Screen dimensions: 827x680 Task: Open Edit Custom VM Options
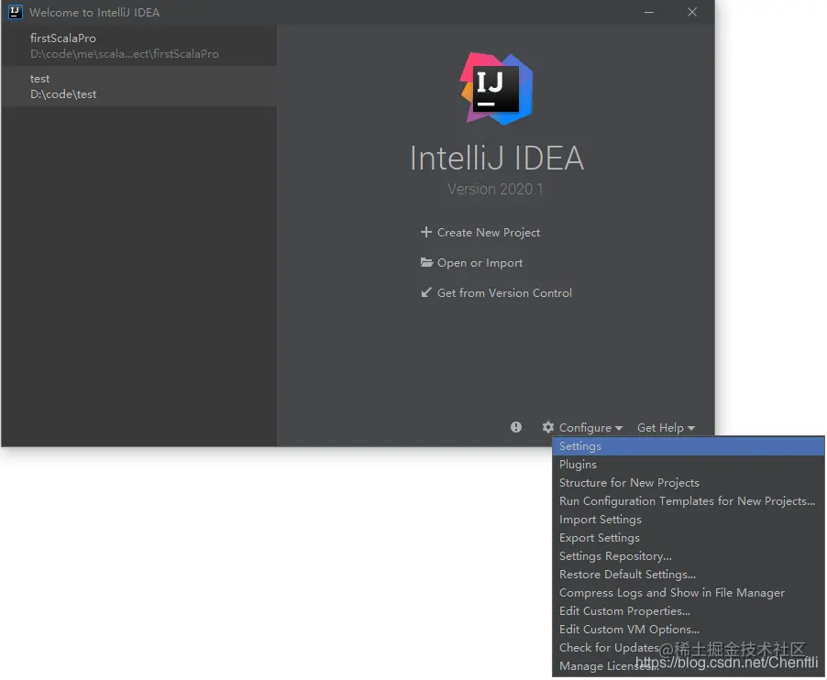(689, 630)
